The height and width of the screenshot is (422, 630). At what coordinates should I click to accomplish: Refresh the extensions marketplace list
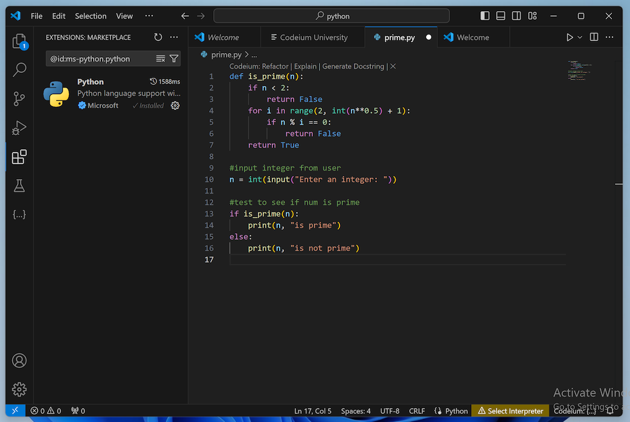(x=158, y=37)
